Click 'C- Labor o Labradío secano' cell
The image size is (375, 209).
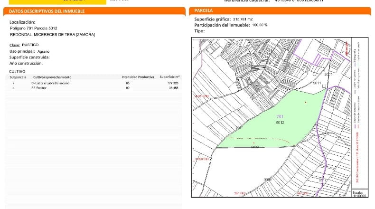(50, 83)
